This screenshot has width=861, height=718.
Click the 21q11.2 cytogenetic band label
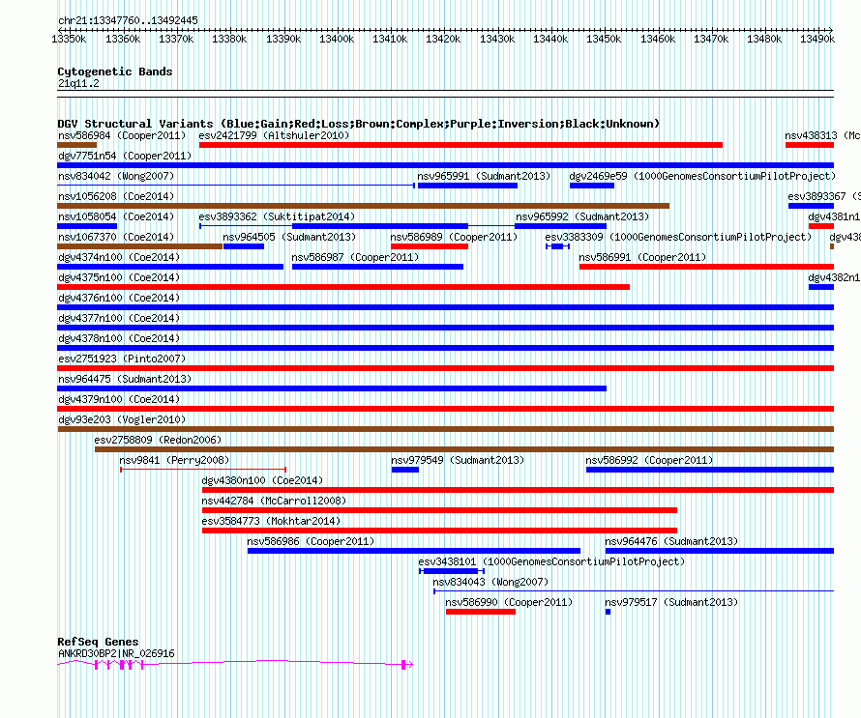pos(78,83)
